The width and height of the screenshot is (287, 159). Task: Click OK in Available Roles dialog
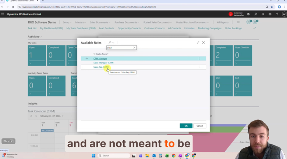186,126
